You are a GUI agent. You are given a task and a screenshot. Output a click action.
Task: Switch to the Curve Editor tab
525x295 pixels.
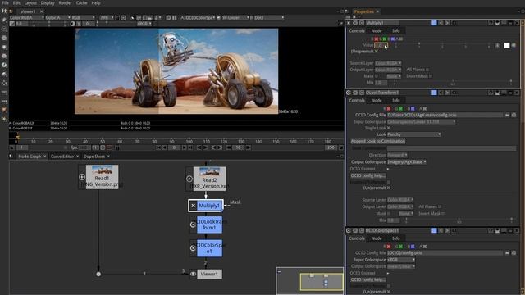(x=62, y=157)
